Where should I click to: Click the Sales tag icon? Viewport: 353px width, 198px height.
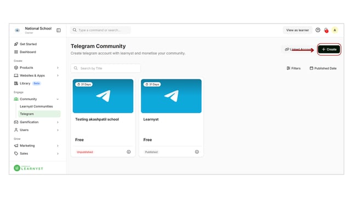[x=16, y=154]
